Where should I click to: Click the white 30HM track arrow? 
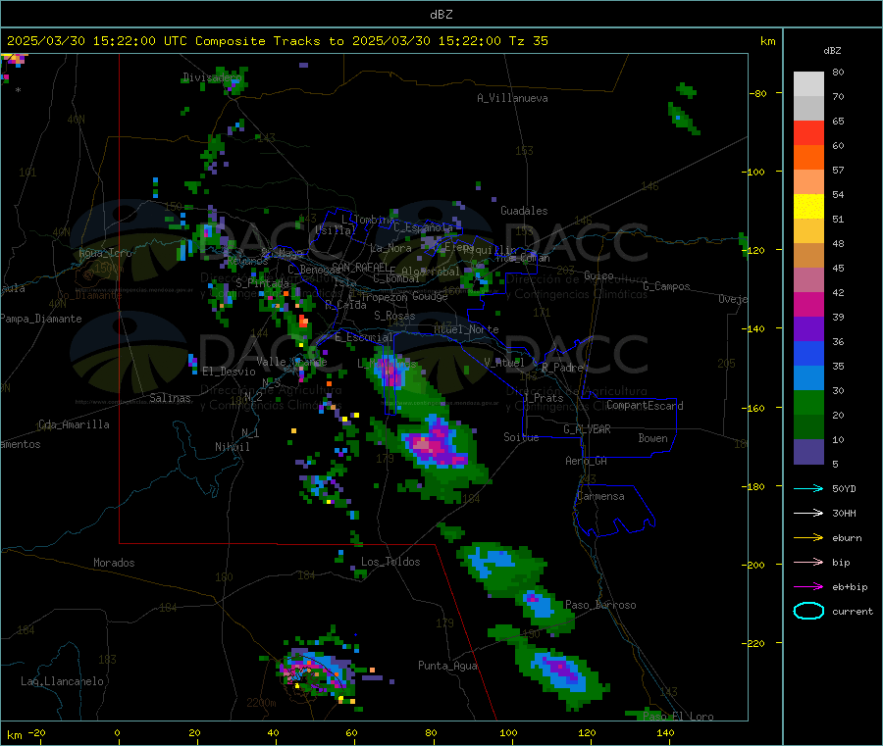pos(808,513)
